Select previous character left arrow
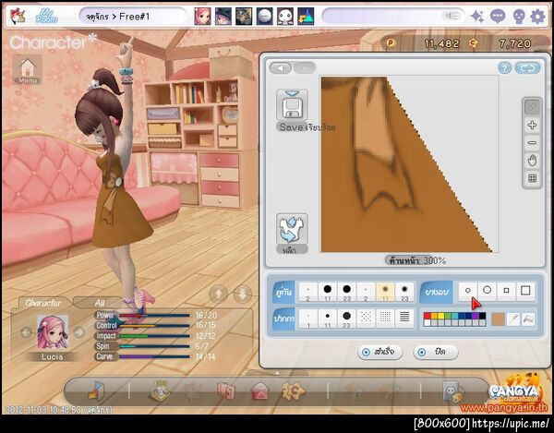 point(26,332)
